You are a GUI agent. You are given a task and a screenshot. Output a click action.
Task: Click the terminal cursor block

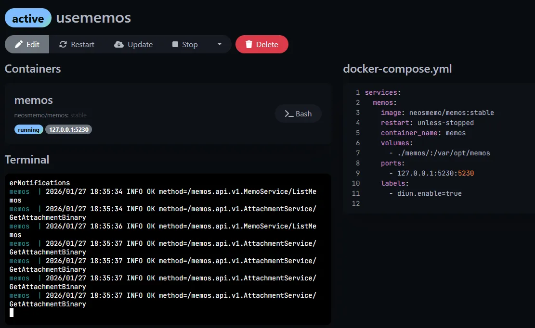coord(12,313)
